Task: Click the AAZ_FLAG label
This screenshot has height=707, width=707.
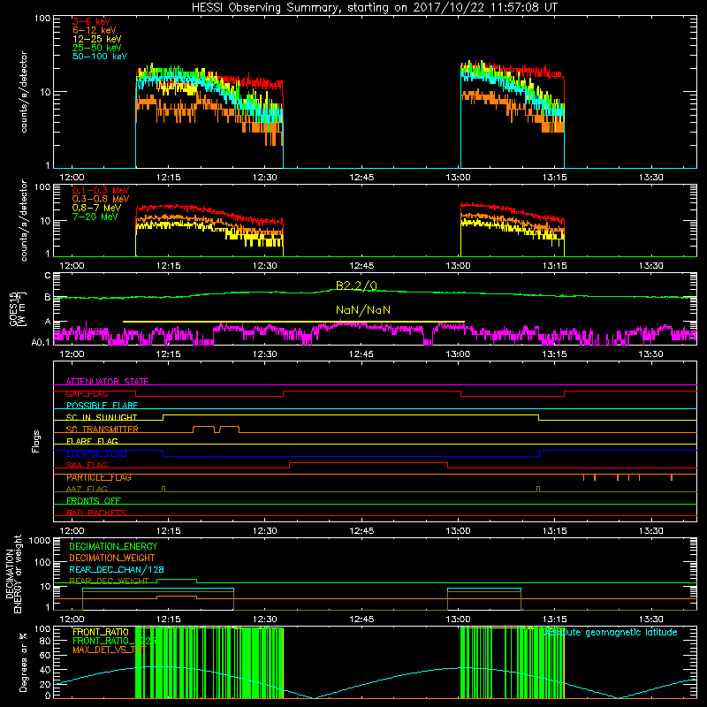Action: point(87,490)
